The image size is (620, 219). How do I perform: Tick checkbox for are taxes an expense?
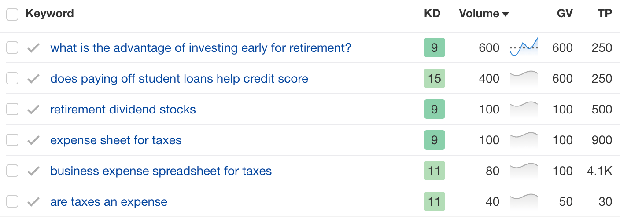point(12,202)
